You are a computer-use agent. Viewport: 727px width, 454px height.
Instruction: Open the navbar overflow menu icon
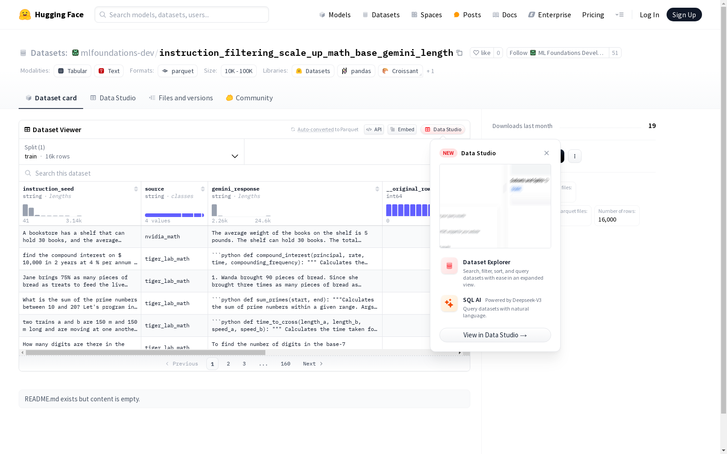620,15
